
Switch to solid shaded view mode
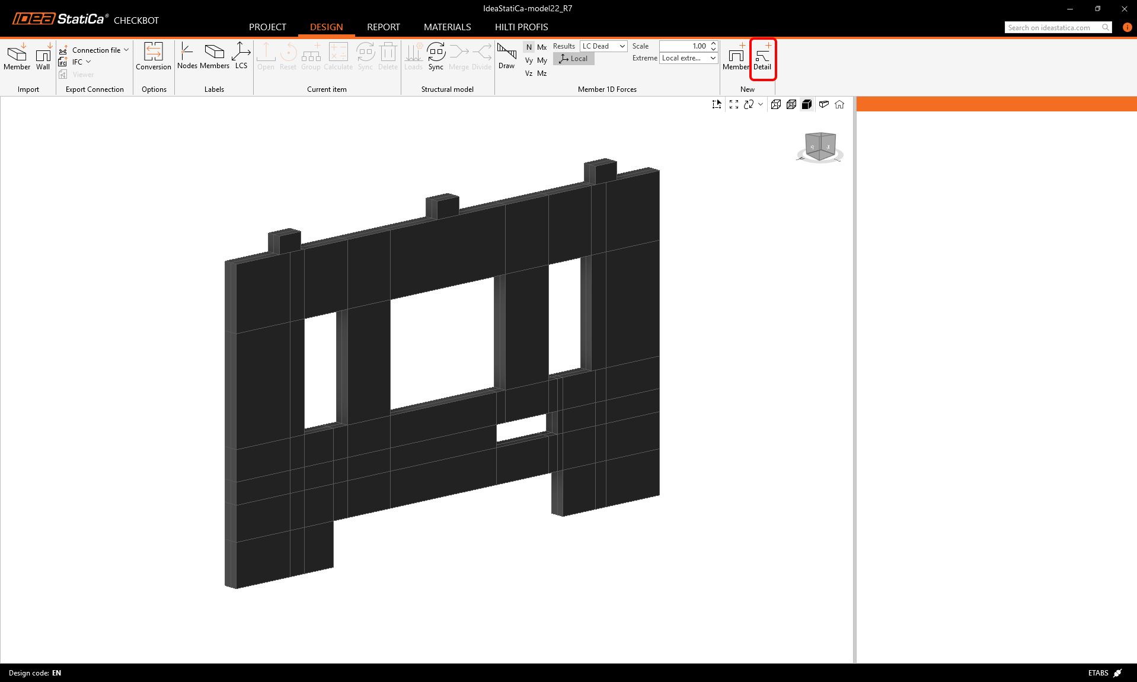pos(807,105)
